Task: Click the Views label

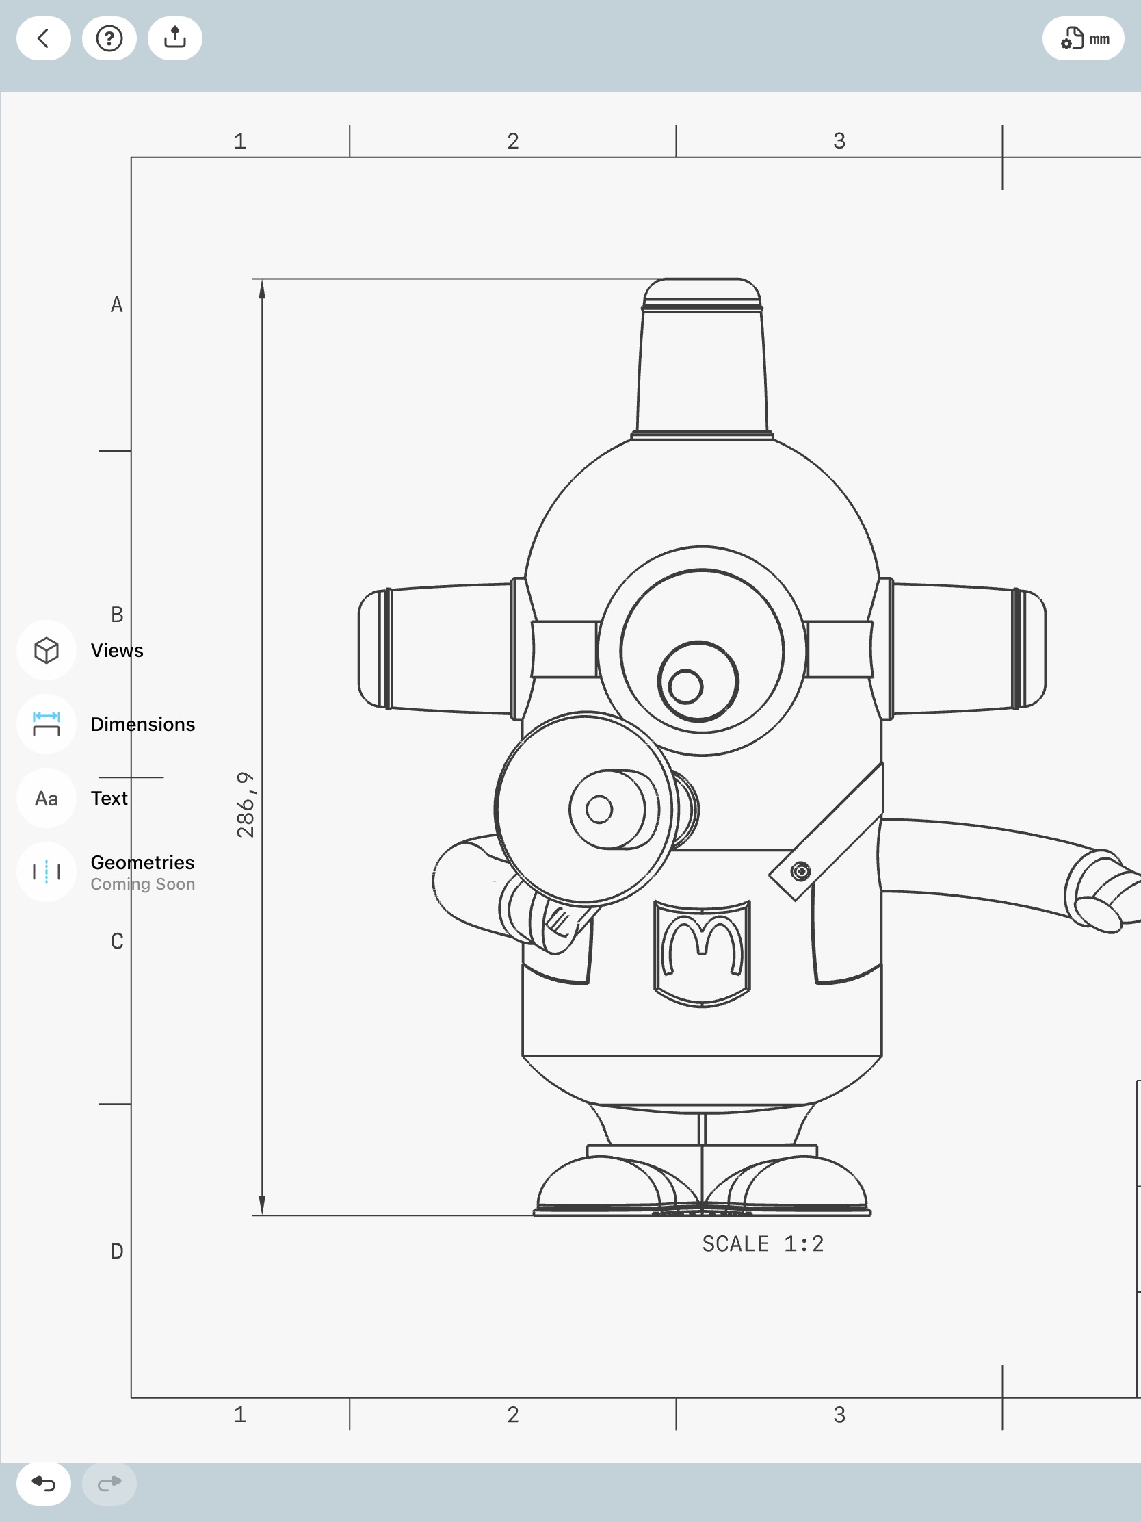Action: [x=117, y=650]
